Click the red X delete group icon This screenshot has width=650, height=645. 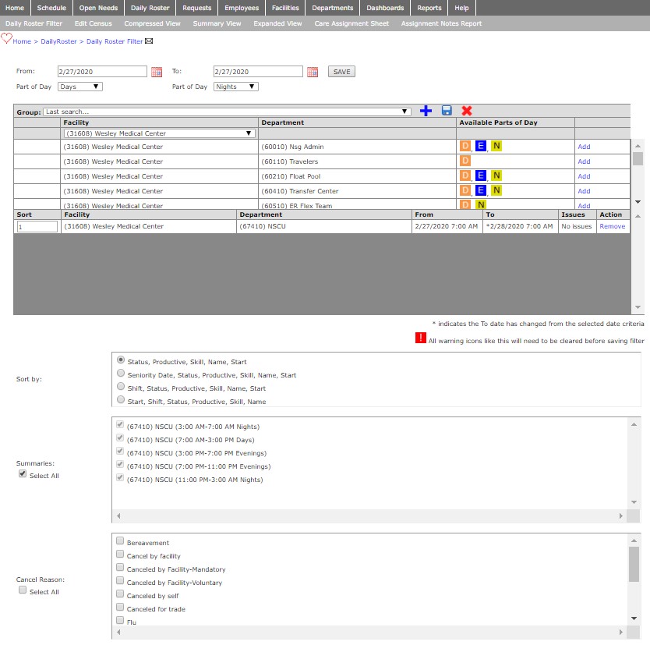[467, 112]
